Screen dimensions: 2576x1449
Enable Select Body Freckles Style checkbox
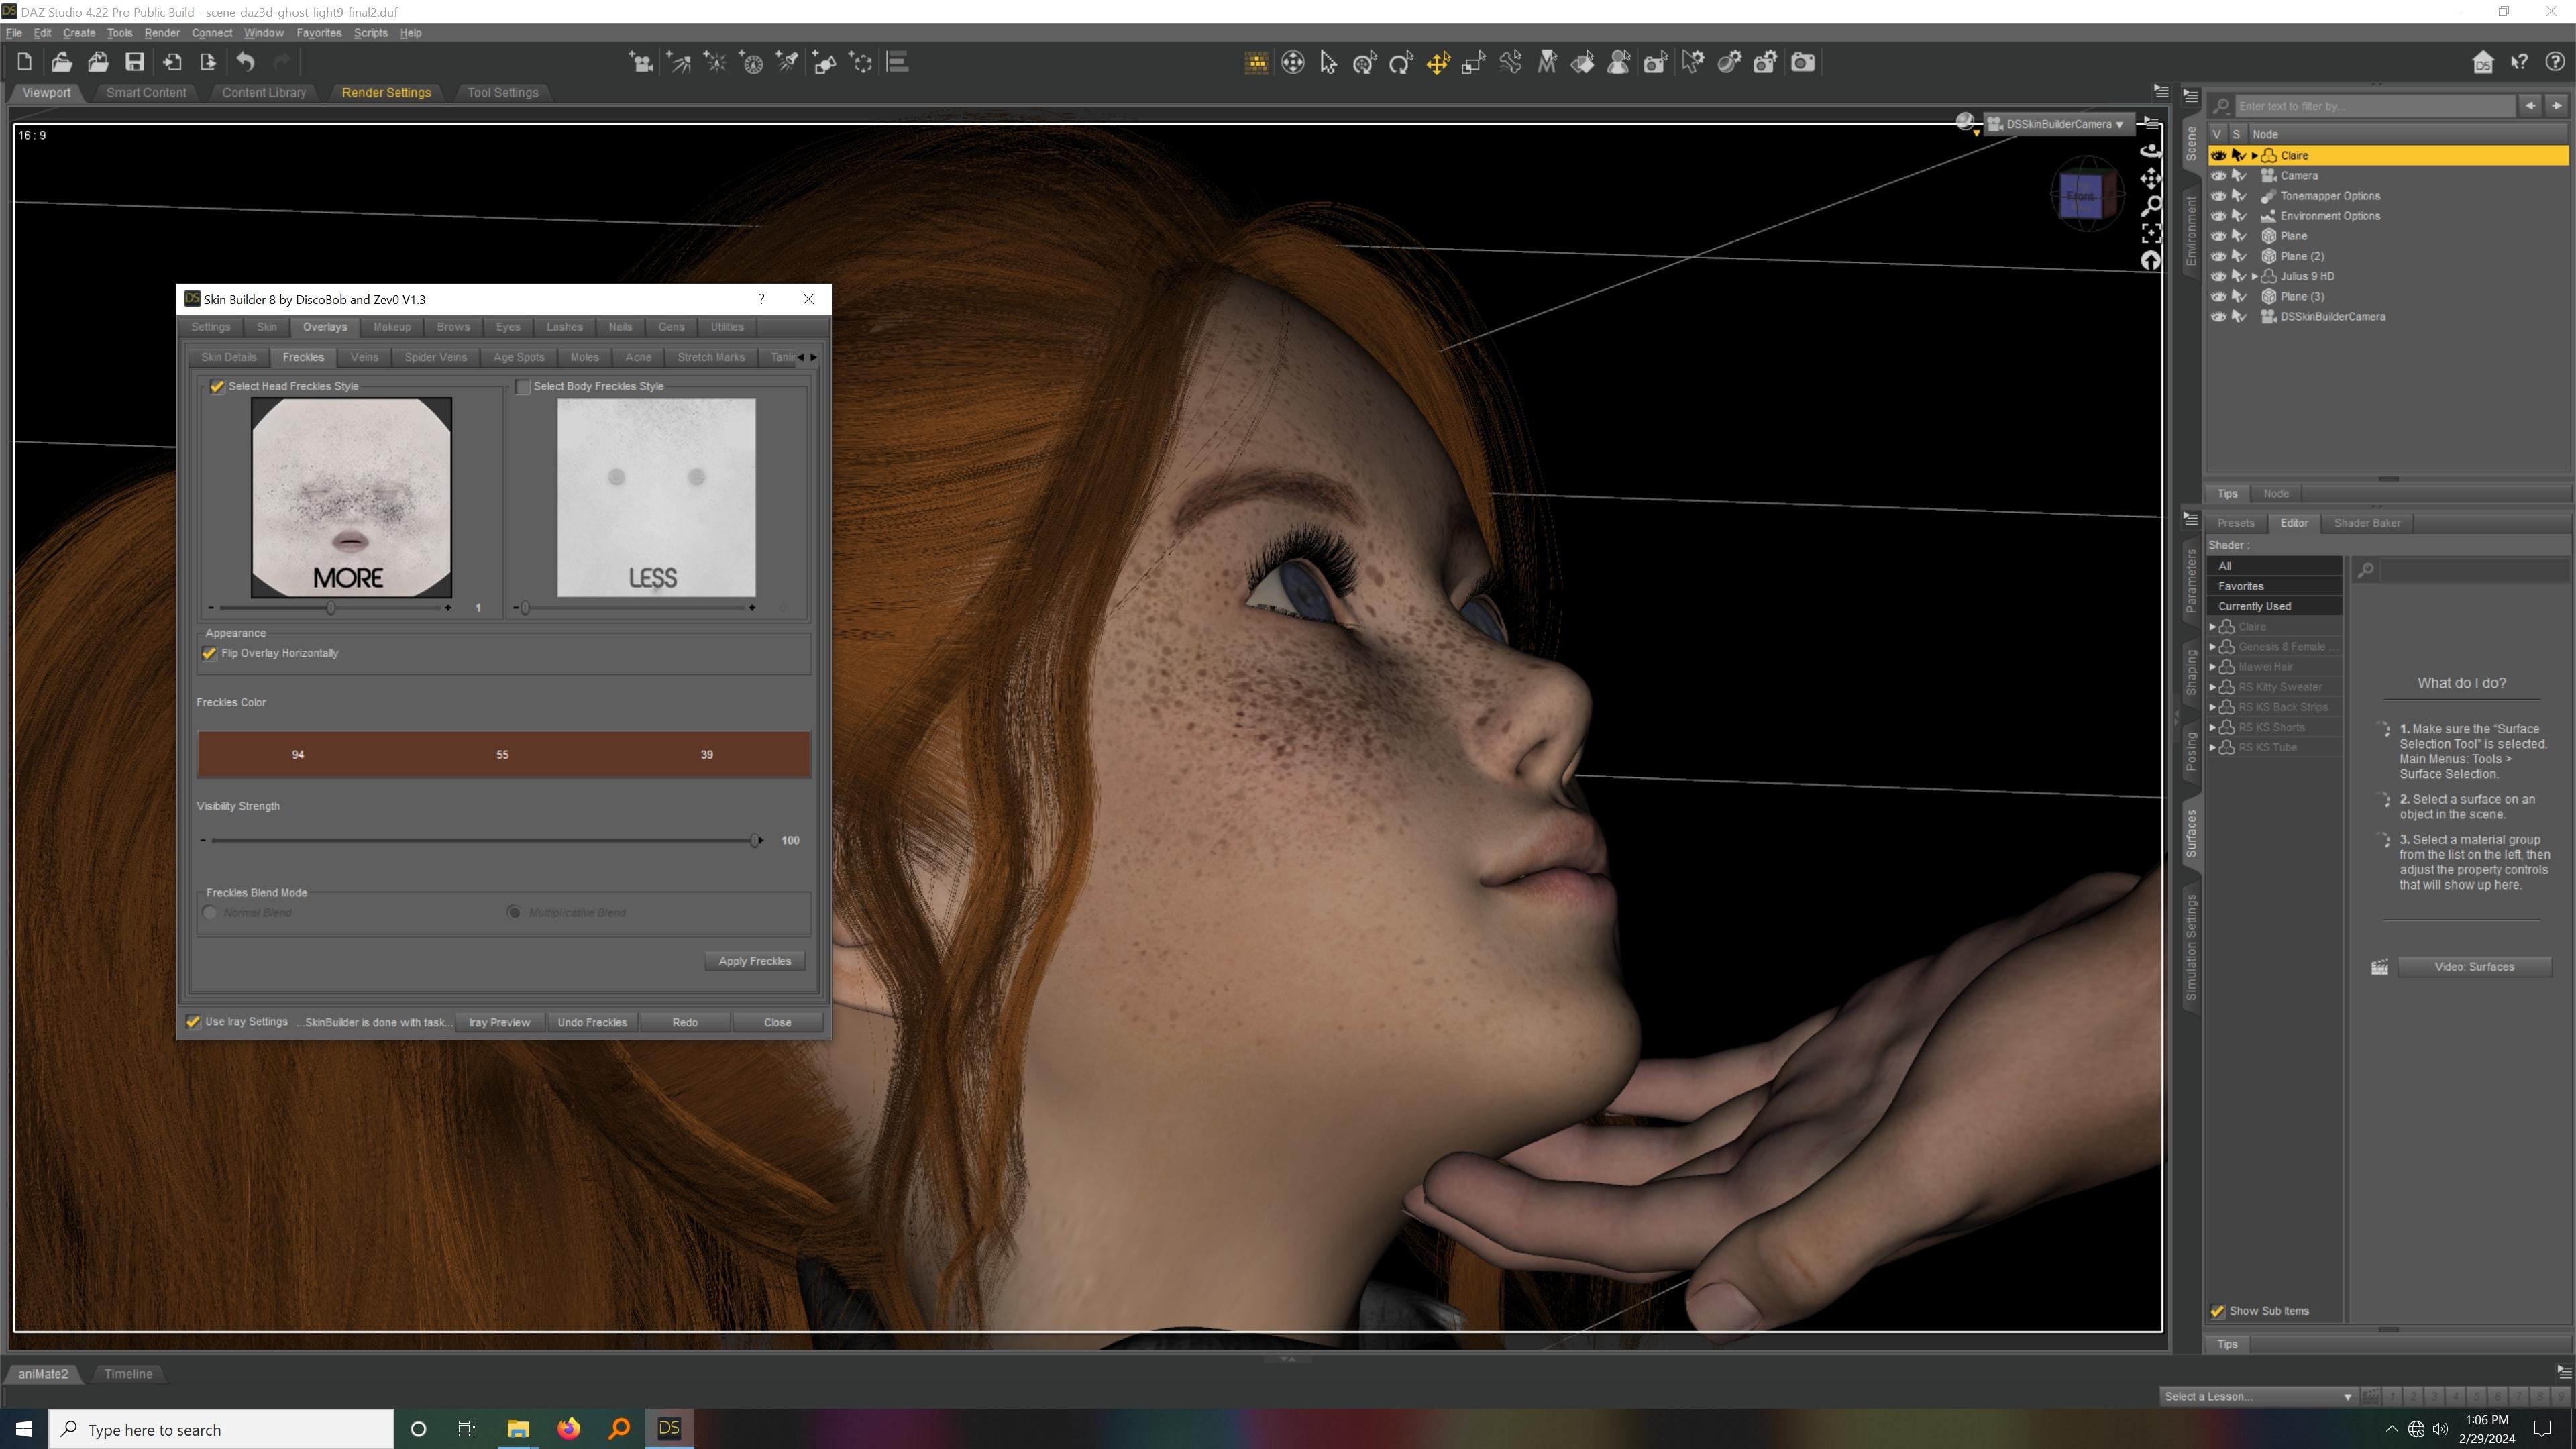point(523,387)
